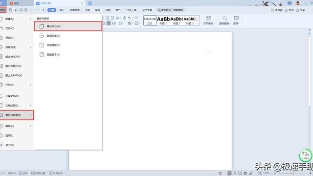This screenshot has height=176, width=313.
Task: Expand the 帮助 submenu arrow
Action: [x=30, y=126]
